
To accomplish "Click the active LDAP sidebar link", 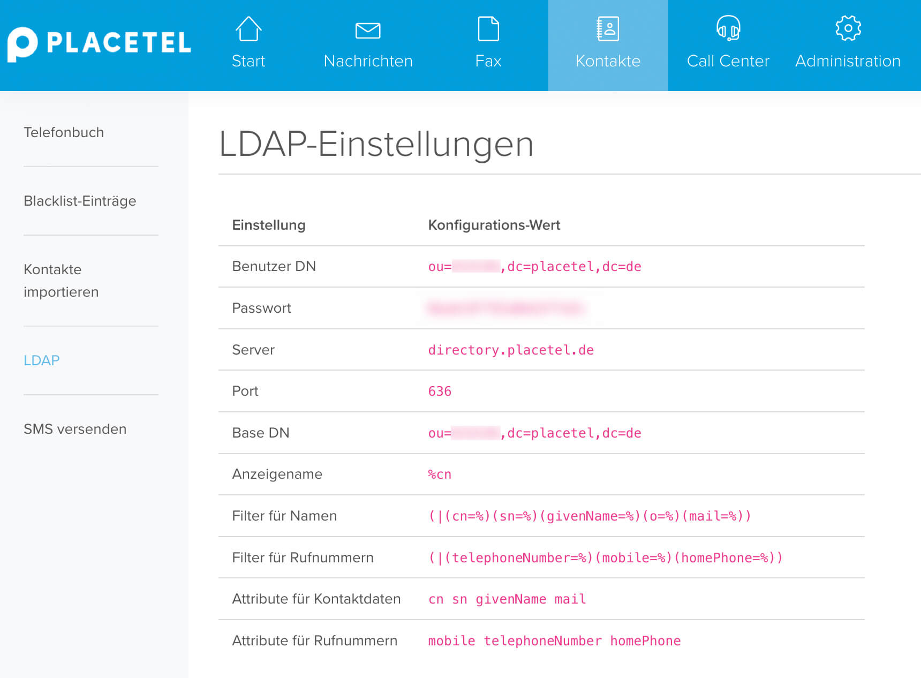I will 41,360.
